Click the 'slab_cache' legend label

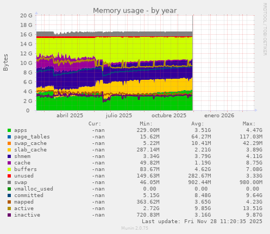[x=30, y=150]
